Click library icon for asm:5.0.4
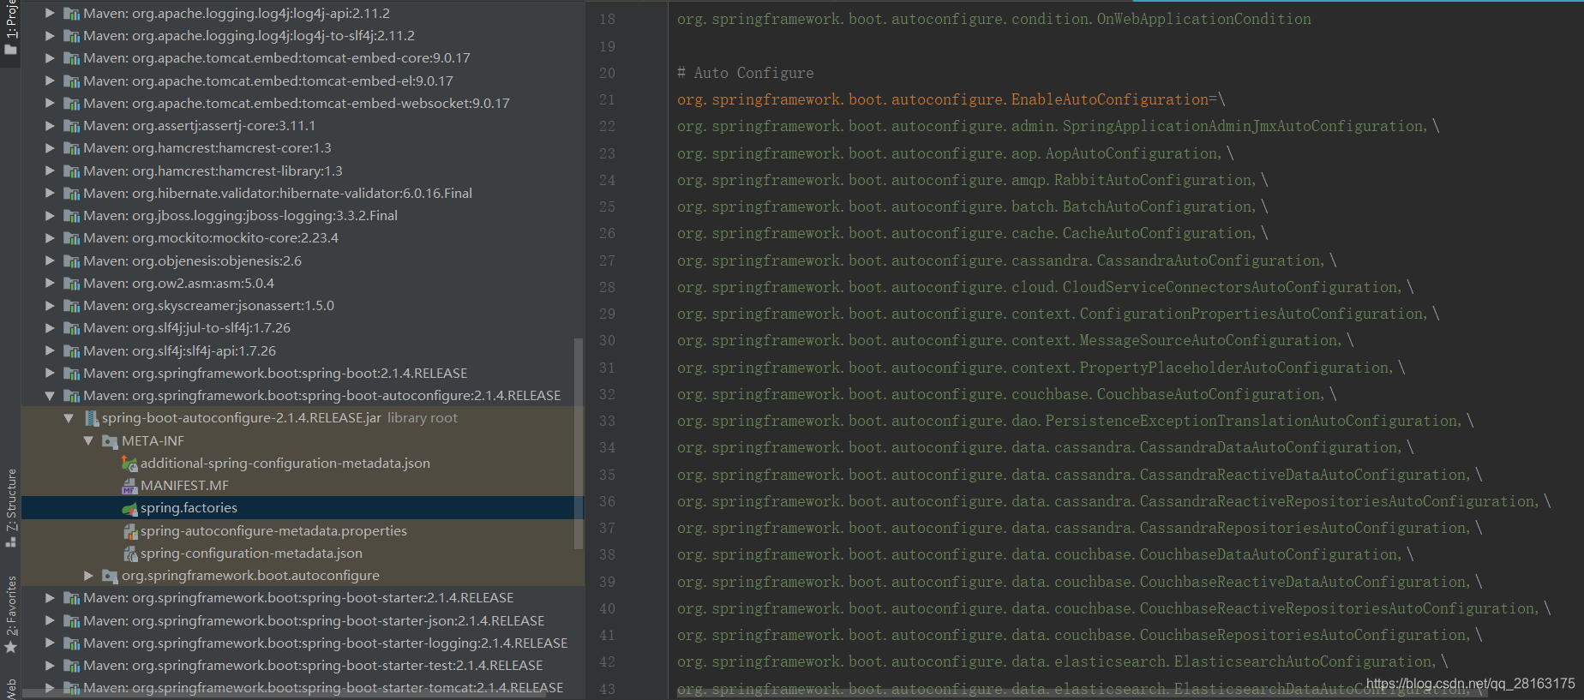 click(x=72, y=284)
